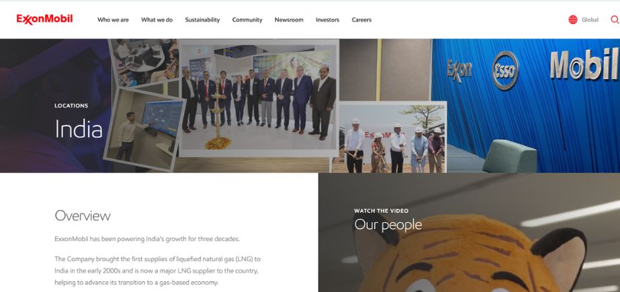This screenshot has width=620, height=292.
Task: Open the Investors page
Action: 327,19
